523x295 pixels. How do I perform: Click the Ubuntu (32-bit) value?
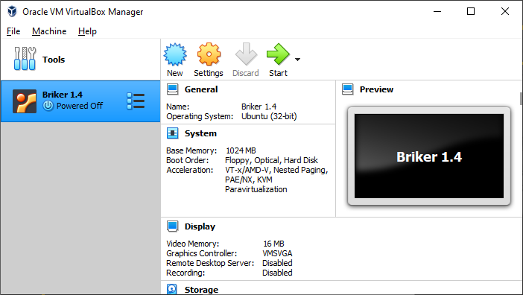(x=269, y=116)
